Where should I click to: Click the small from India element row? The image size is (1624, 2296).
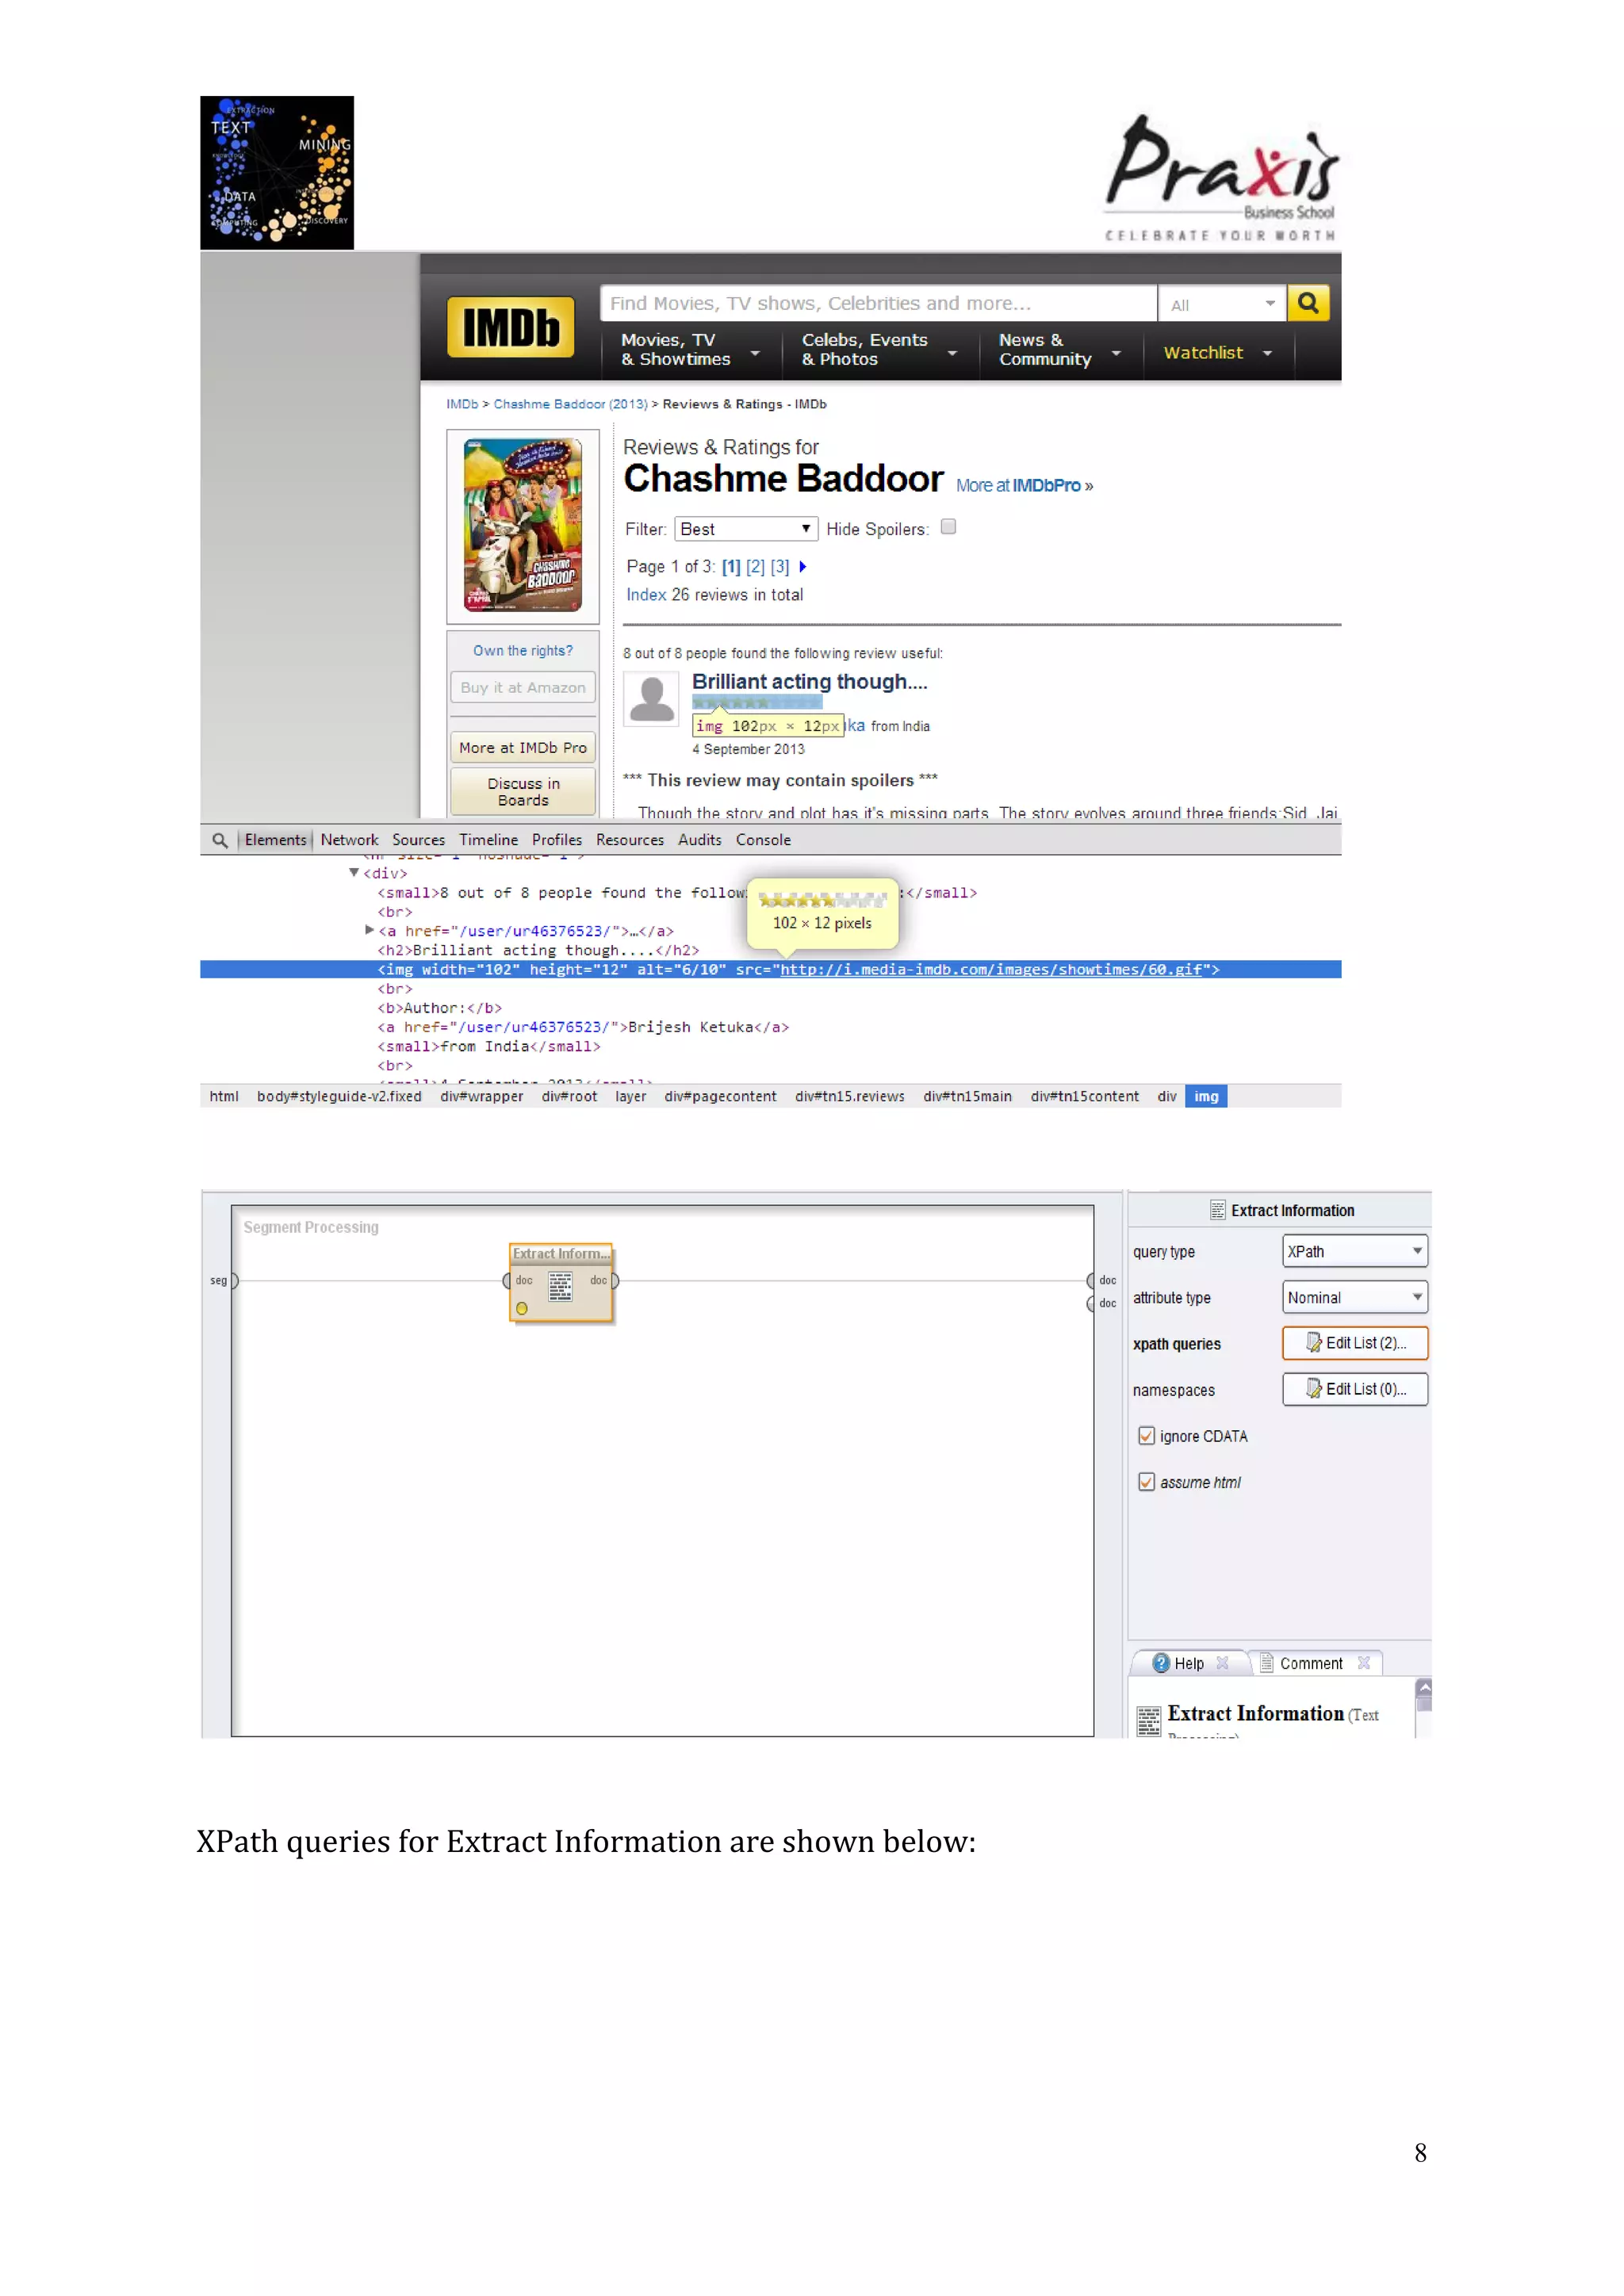[x=488, y=1046]
